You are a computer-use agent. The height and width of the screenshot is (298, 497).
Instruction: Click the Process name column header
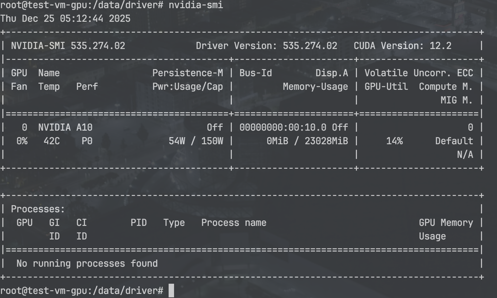coord(234,223)
